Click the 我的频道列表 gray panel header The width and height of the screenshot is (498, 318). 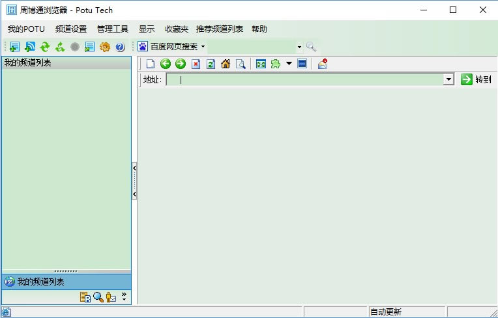(66, 62)
